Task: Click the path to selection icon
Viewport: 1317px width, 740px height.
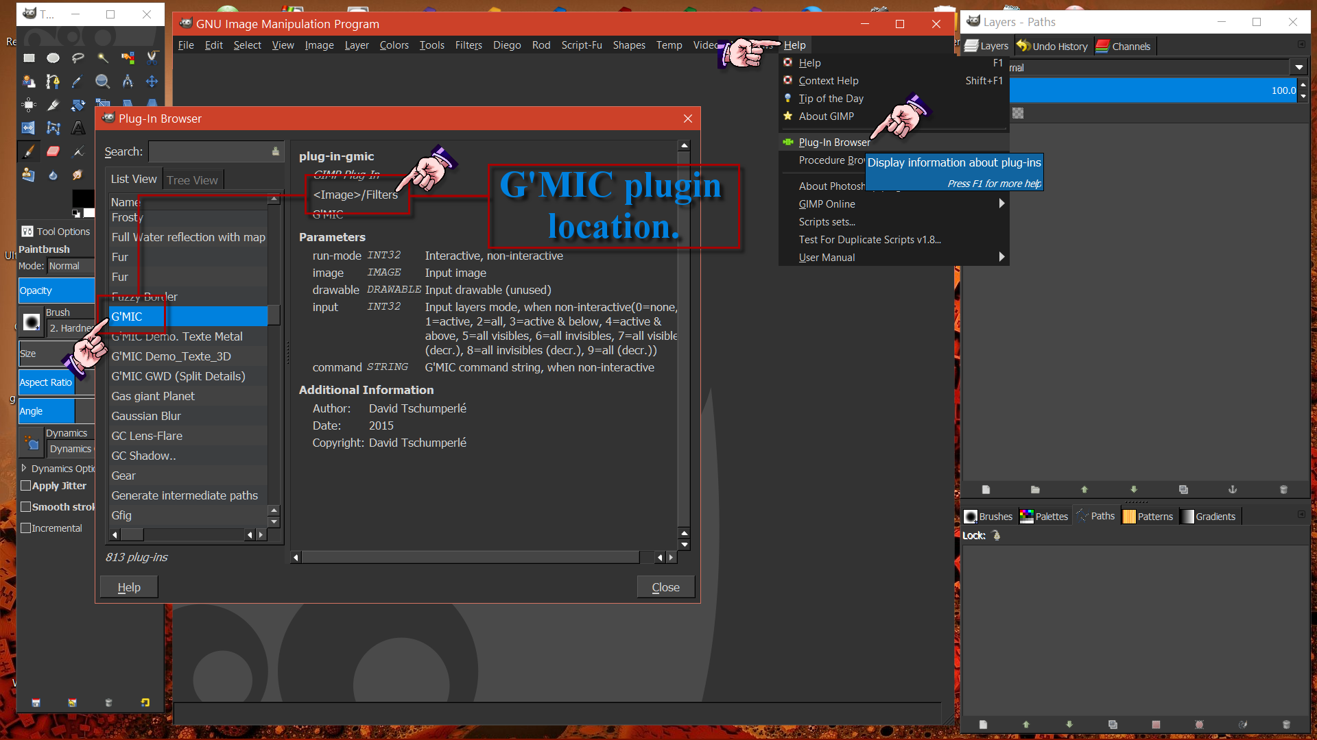Action: 1156,724
